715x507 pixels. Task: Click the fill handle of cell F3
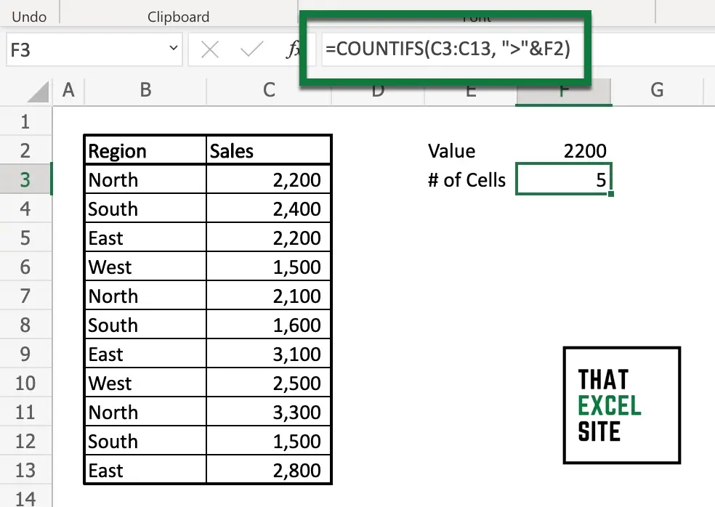point(611,194)
